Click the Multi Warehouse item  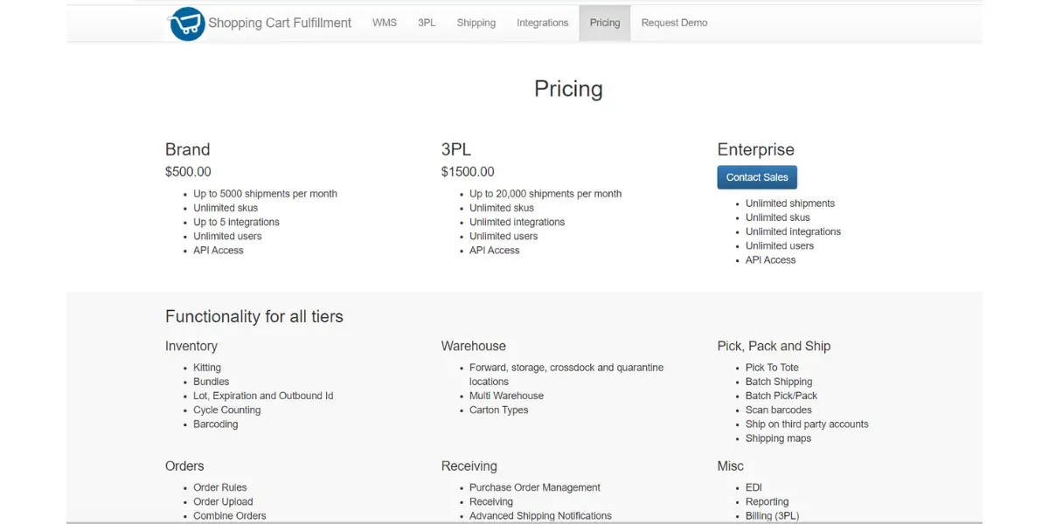tap(506, 396)
